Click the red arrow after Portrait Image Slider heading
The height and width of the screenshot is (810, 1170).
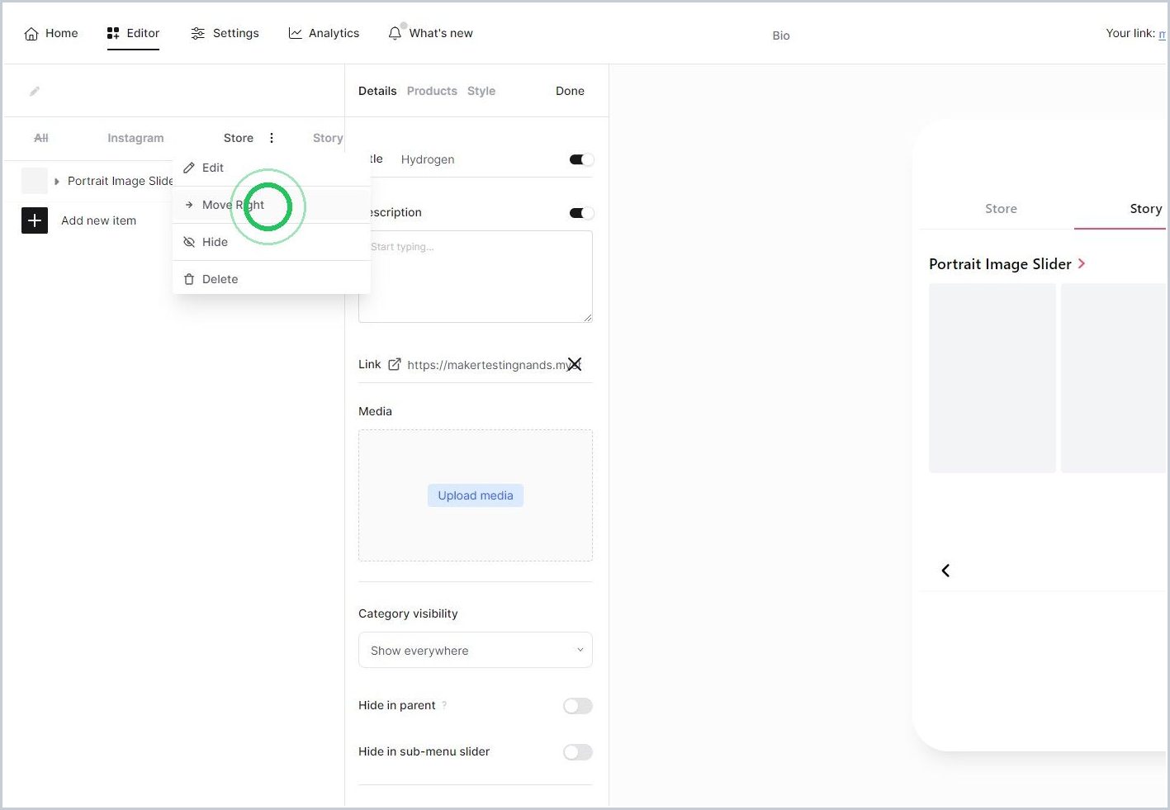pos(1082,263)
